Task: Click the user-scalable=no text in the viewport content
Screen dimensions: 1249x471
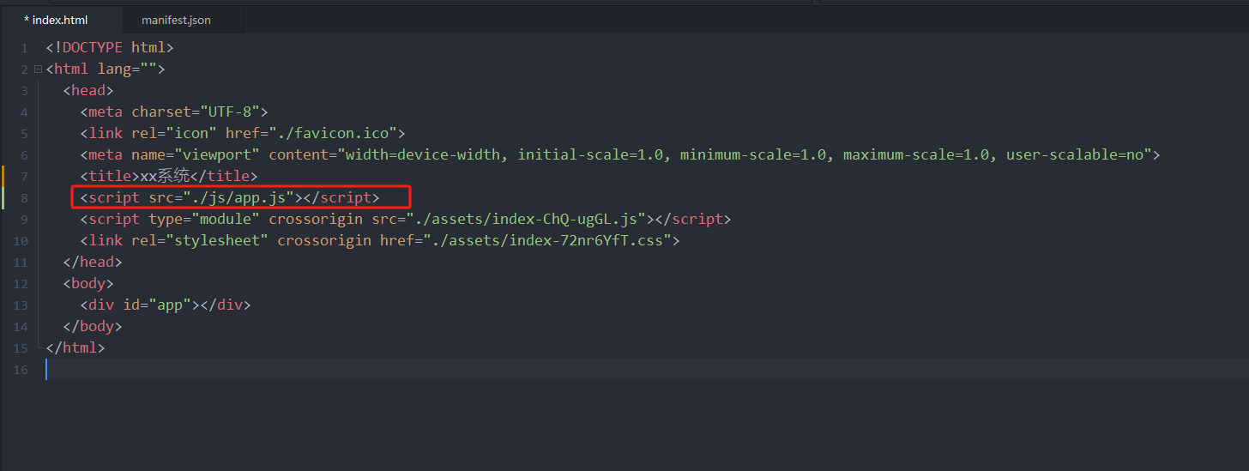Action: pos(1075,154)
